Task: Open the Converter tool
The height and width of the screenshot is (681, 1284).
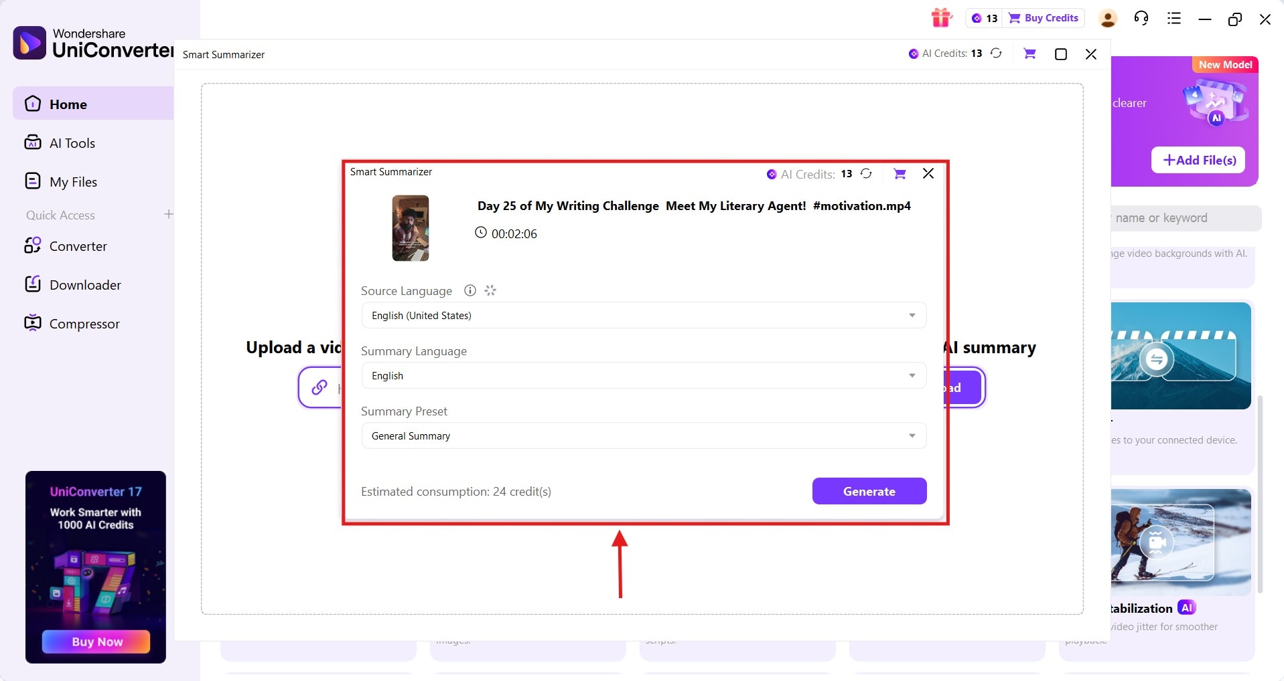Action: tap(77, 246)
